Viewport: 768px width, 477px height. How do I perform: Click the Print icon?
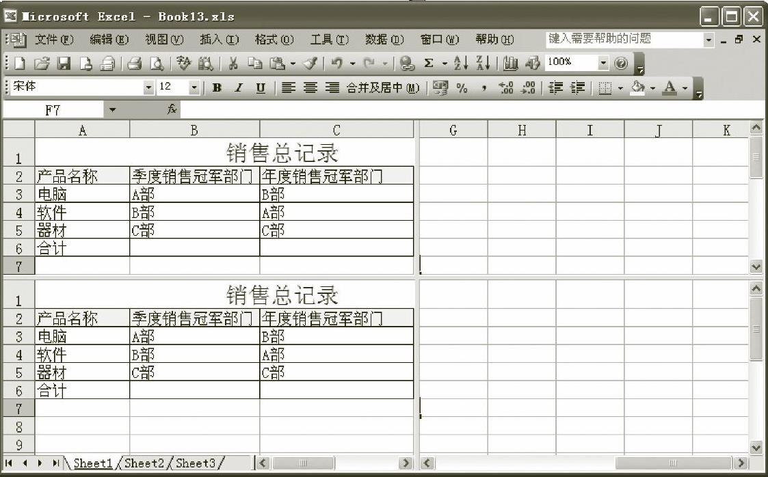134,63
